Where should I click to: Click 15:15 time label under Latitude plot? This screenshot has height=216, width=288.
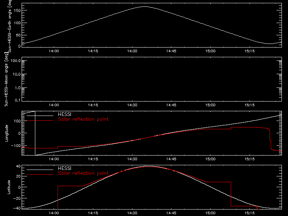249,213
